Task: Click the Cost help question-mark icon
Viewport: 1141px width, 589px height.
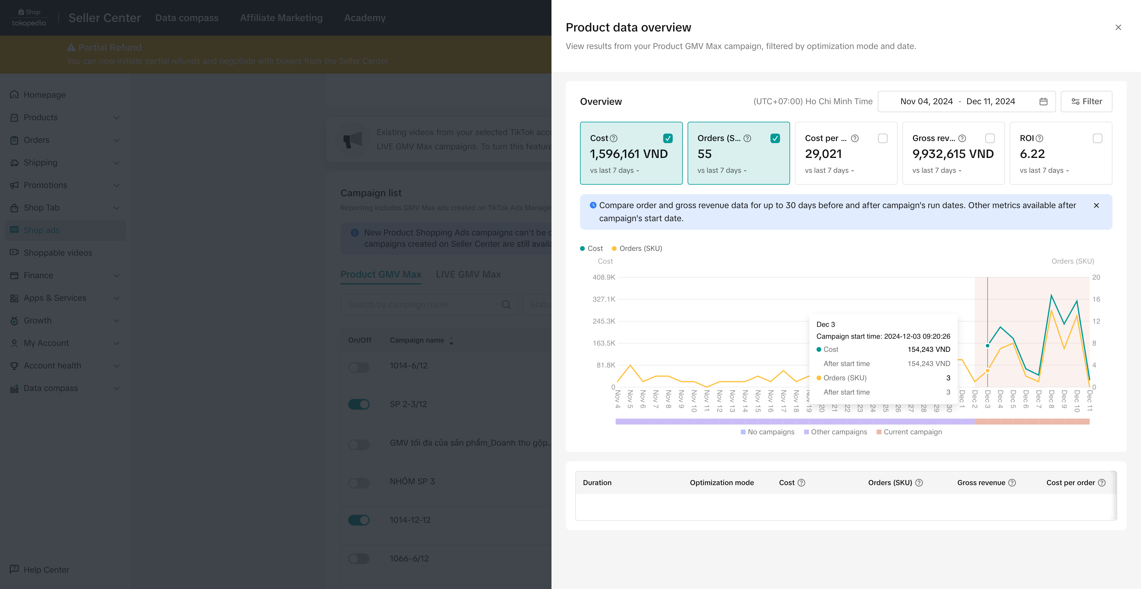Action: pos(614,139)
